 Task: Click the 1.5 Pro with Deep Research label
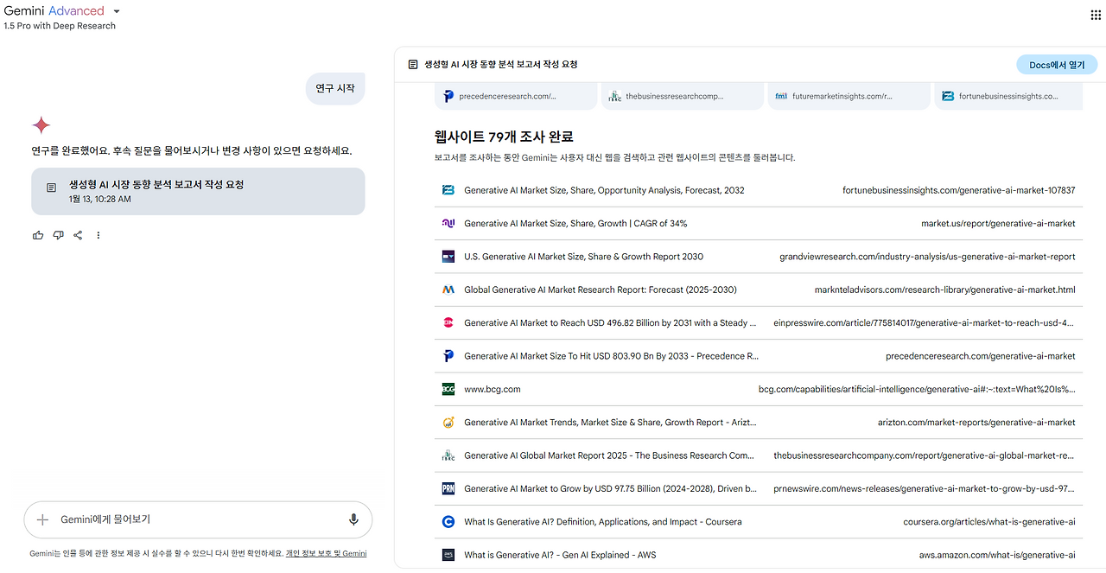pos(60,26)
